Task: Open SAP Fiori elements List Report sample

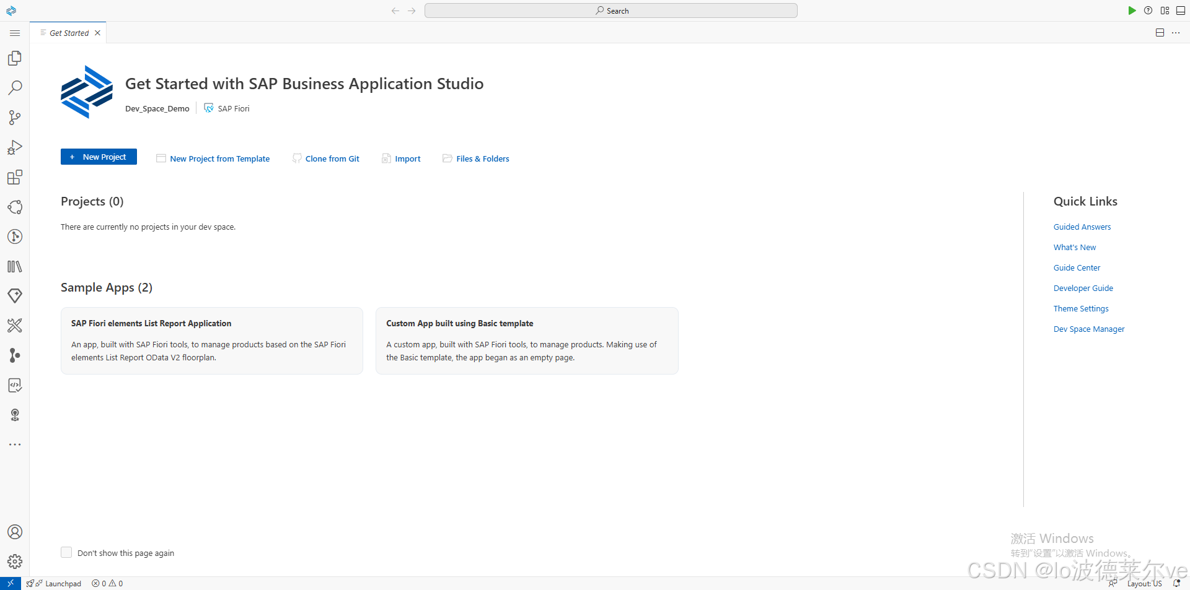Action: click(212, 341)
